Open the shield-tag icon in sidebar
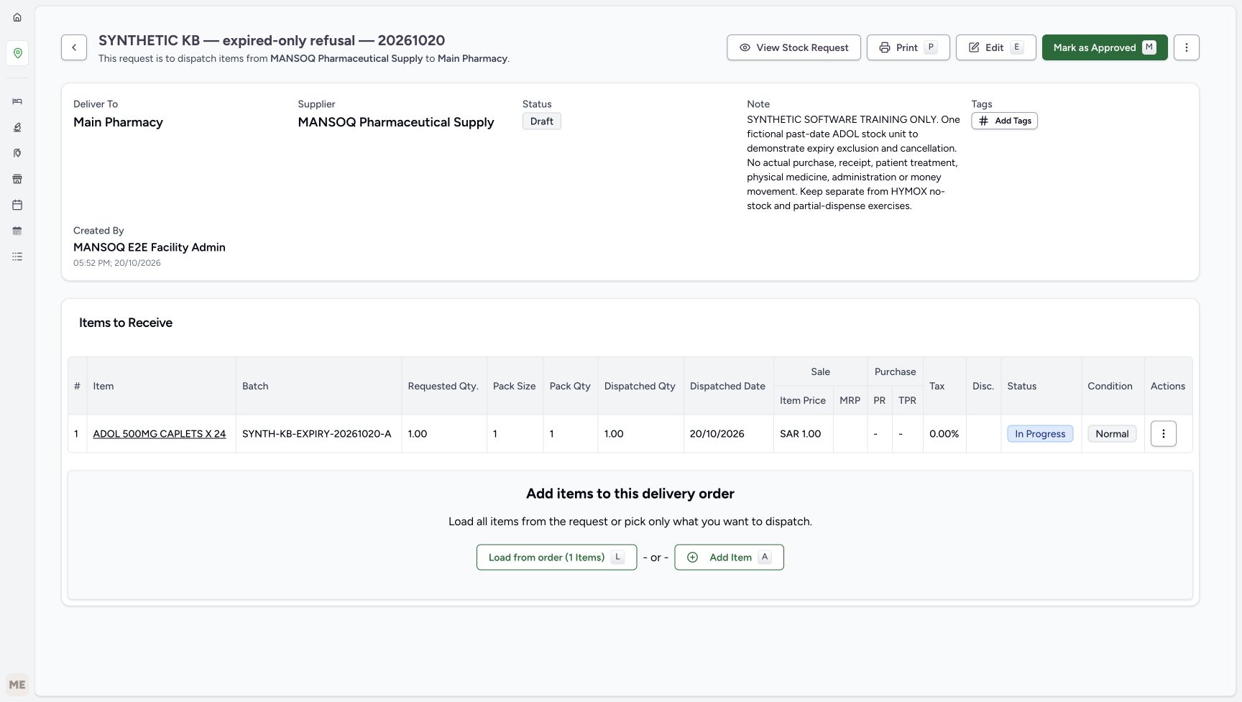The image size is (1242, 702). tap(17, 153)
